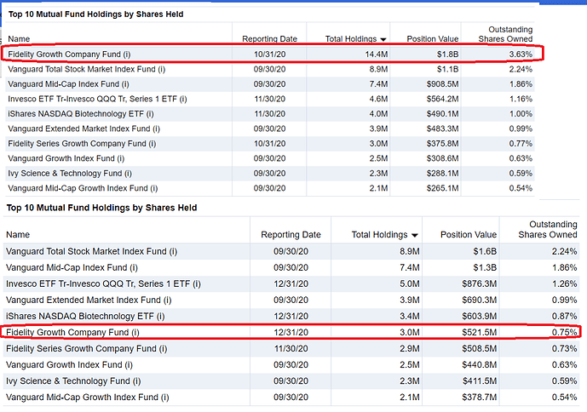Select the 0.73% outstanding shares cell
The width and height of the screenshot is (587, 412).
pos(564,349)
